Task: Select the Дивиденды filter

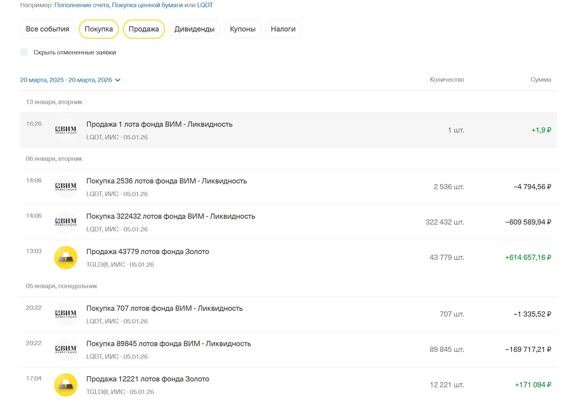Action: (195, 29)
